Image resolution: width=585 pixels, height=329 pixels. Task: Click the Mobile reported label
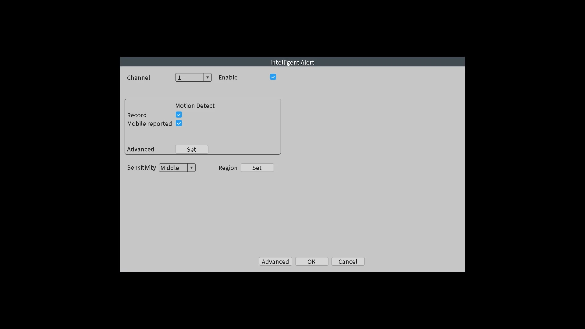click(149, 124)
